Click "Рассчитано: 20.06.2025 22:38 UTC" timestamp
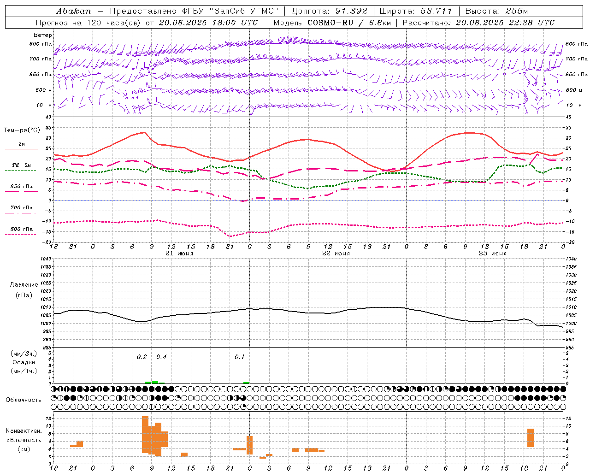The image size is (590, 472). (478, 23)
